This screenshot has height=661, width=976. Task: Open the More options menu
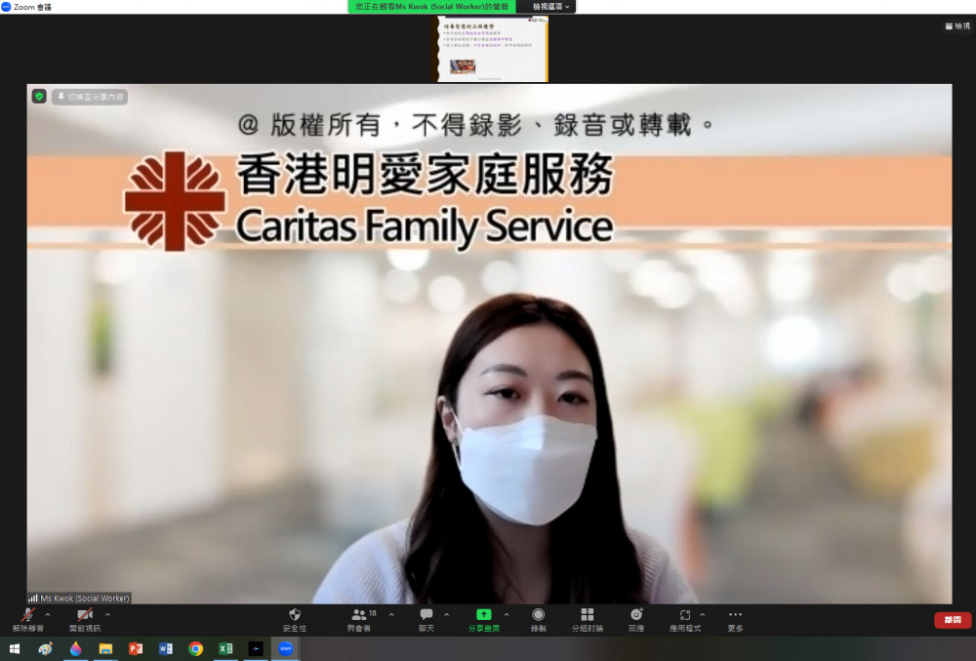[x=735, y=620]
